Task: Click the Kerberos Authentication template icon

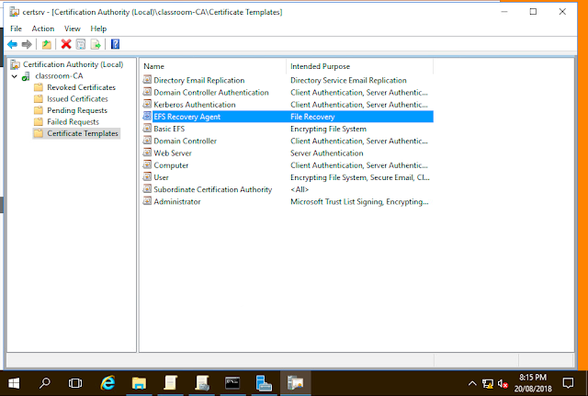Action: [147, 104]
